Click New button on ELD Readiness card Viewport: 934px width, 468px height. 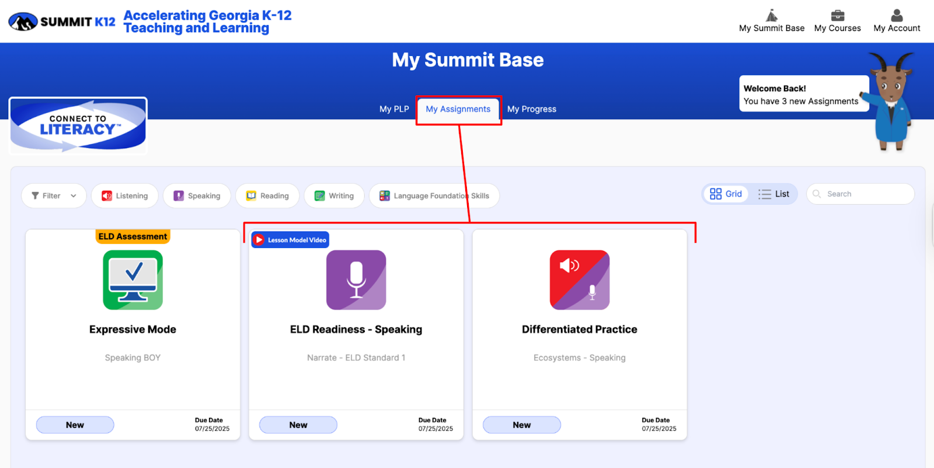pos(298,425)
